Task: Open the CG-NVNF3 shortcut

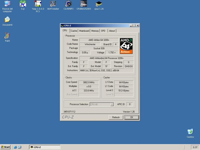Action: 68,5
